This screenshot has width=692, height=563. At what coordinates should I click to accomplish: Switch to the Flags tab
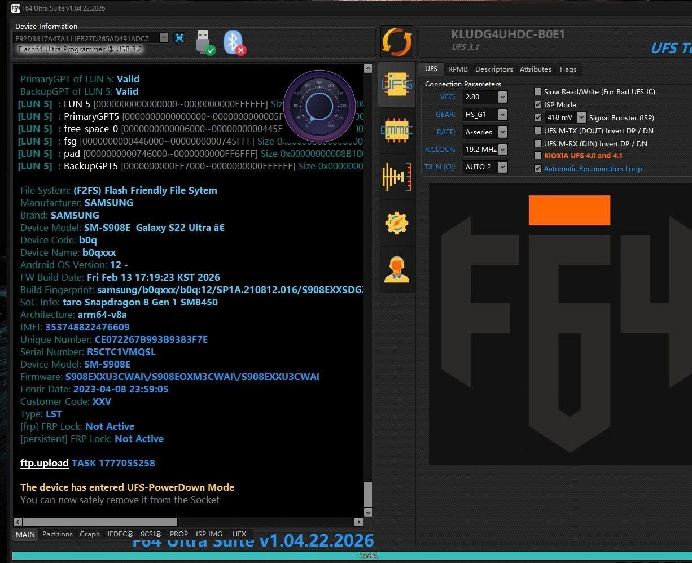(x=568, y=69)
